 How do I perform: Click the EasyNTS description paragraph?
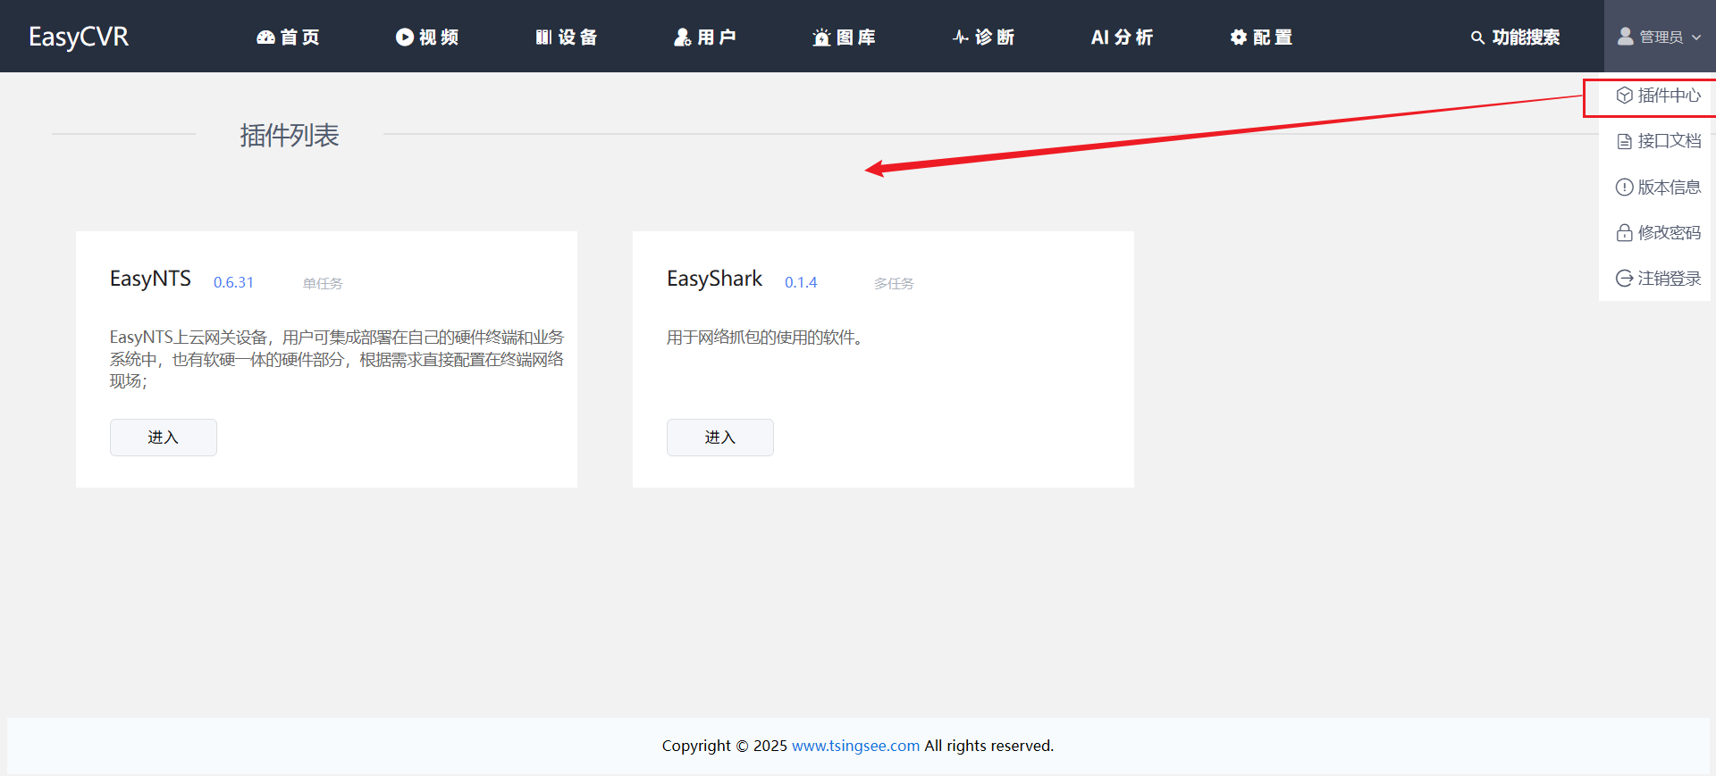pyautogui.click(x=337, y=359)
